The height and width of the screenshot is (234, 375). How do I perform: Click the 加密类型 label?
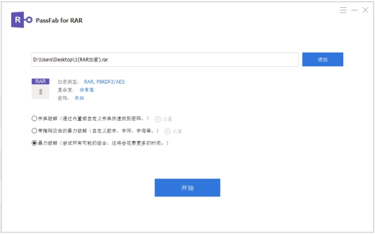pos(68,82)
